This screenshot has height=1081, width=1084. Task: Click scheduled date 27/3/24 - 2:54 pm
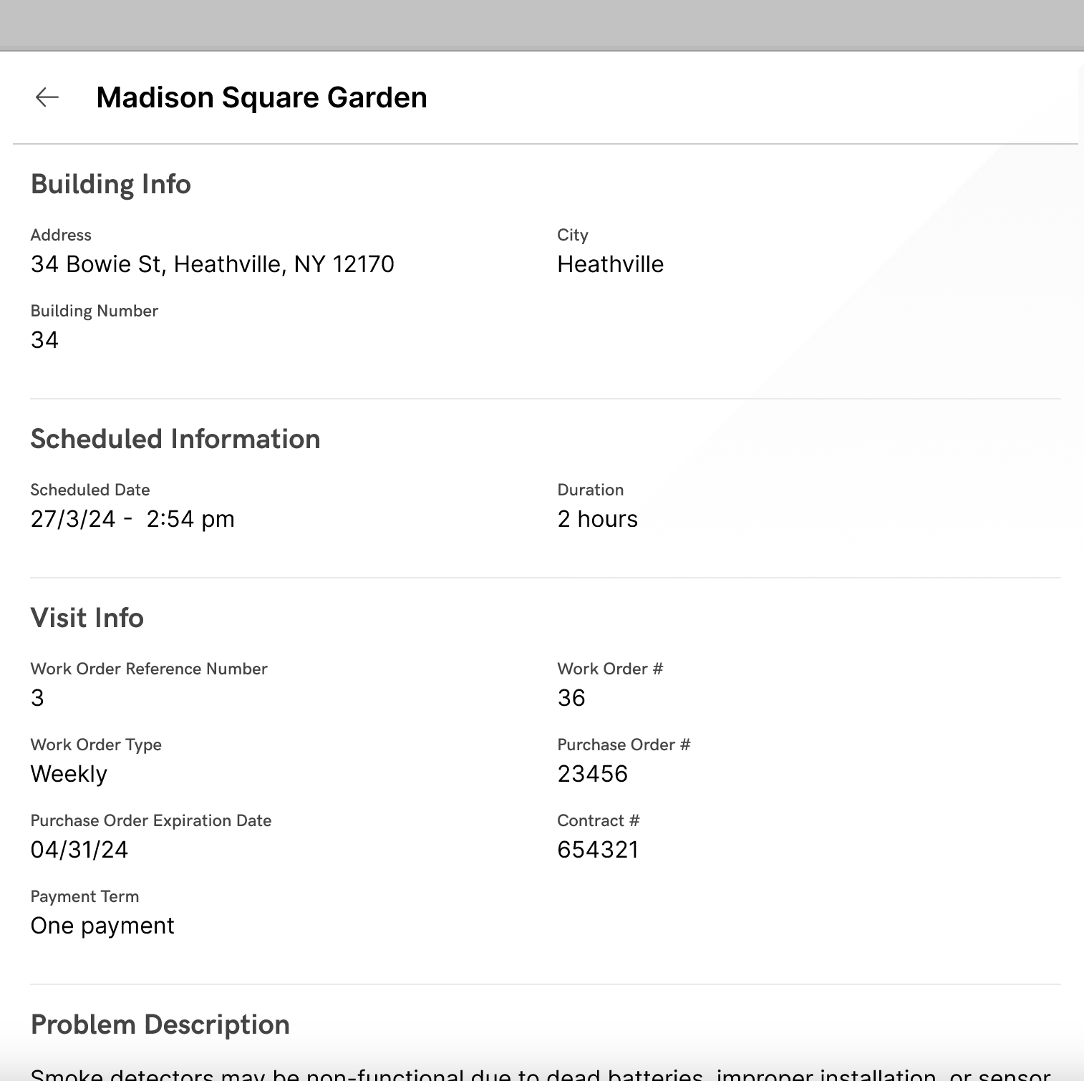pos(132,519)
